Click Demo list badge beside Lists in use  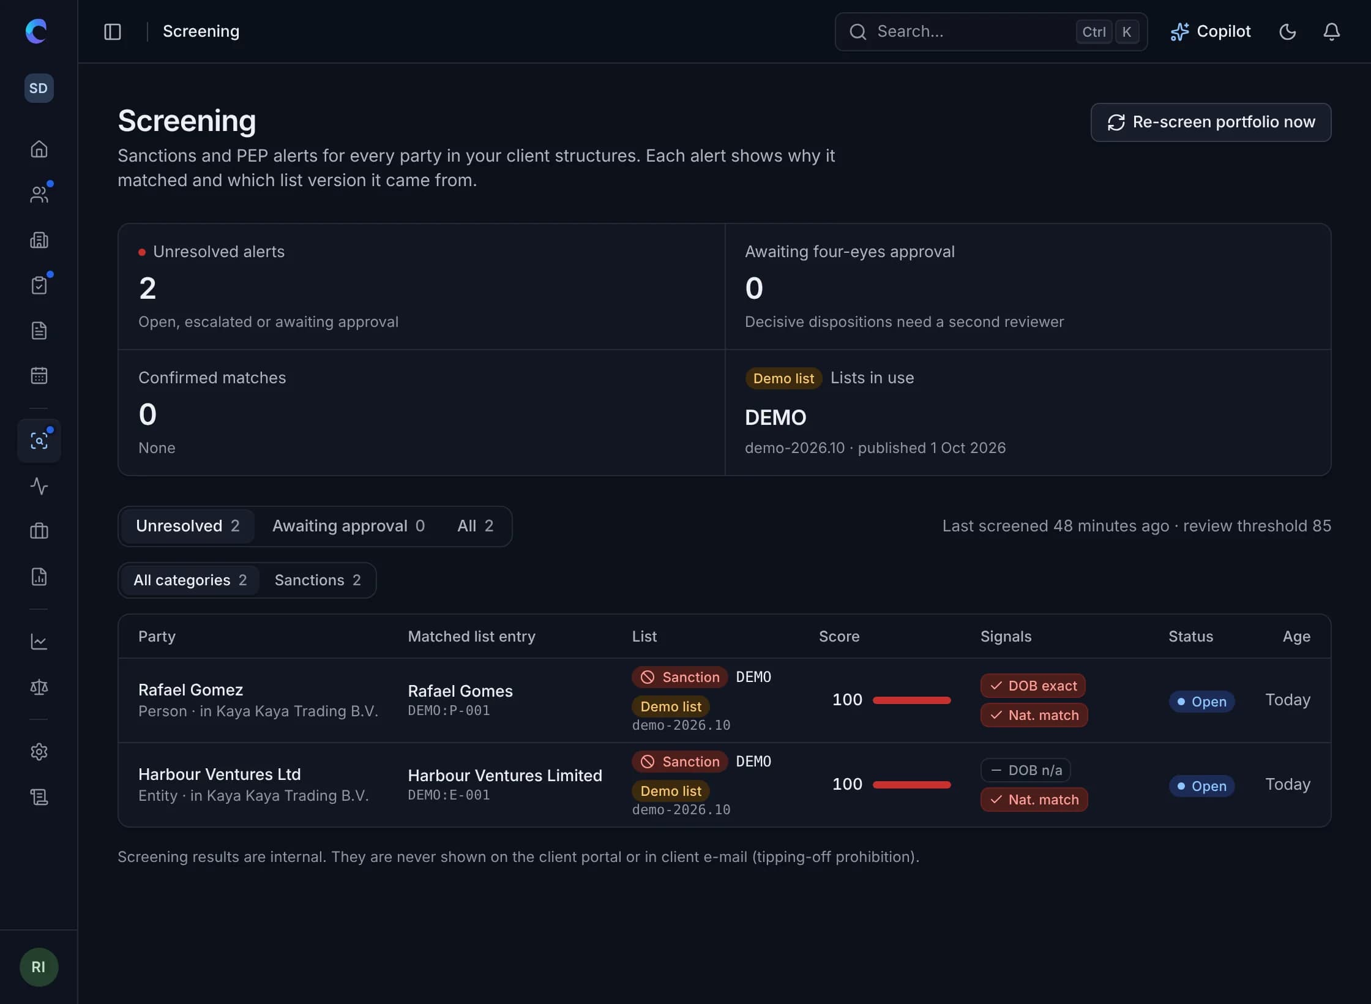783,378
